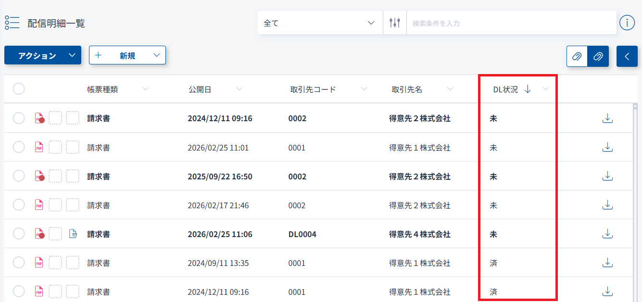Click the single paperclip attachment icon
The image size is (642, 302).
click(x=577, y=56)
